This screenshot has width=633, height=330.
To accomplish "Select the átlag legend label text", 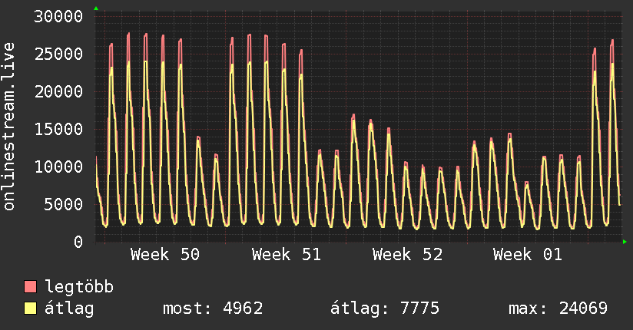I will [69, 309].
